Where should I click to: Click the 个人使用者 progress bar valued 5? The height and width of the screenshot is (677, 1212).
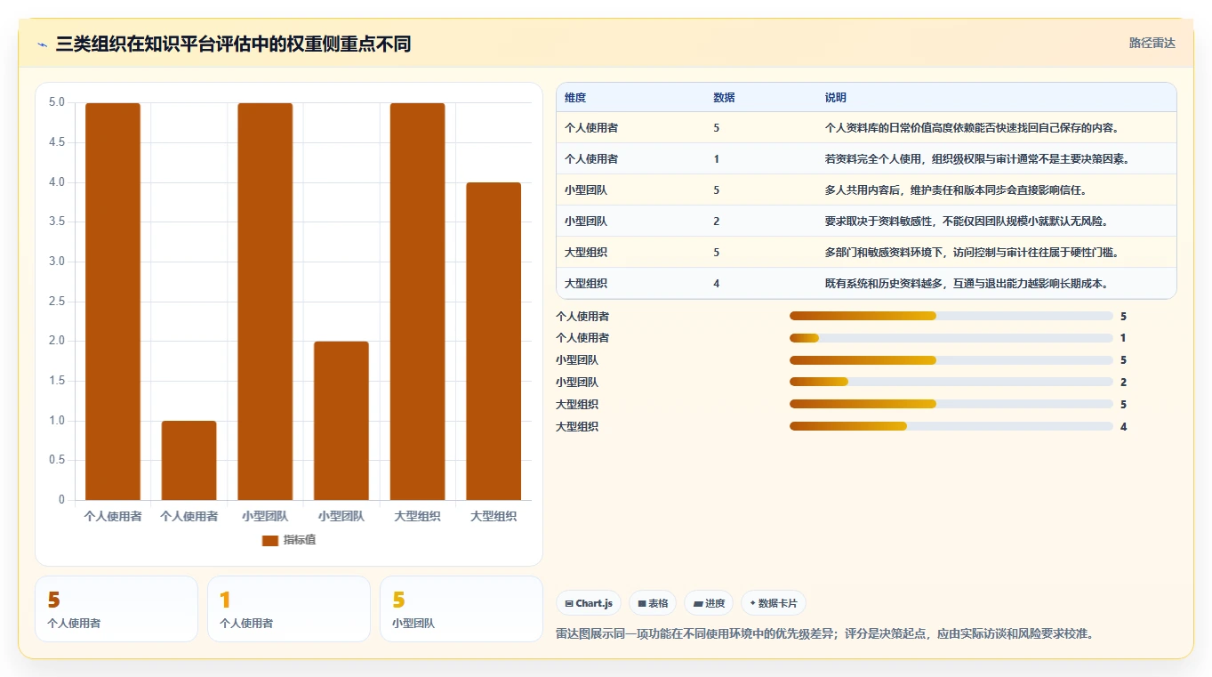coord(951,316)
